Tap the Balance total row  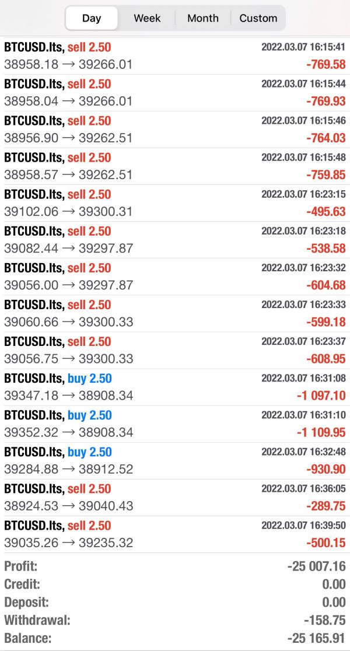(x=175, y=638)
